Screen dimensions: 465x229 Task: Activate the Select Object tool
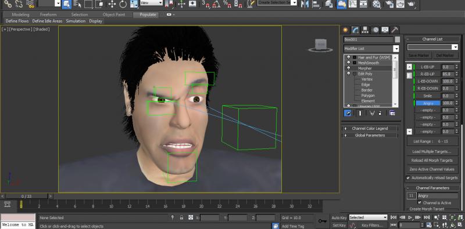click(67, 4)
